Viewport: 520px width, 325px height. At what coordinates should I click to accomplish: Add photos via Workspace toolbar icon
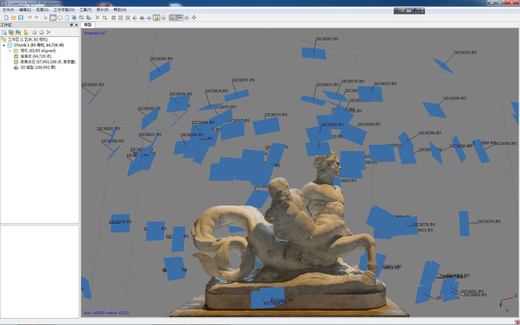[11, 32]
